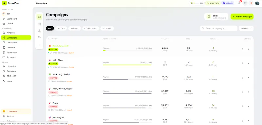
Task: Open three-dot menu for Jack_Week2_August
Action: point(242,92)
